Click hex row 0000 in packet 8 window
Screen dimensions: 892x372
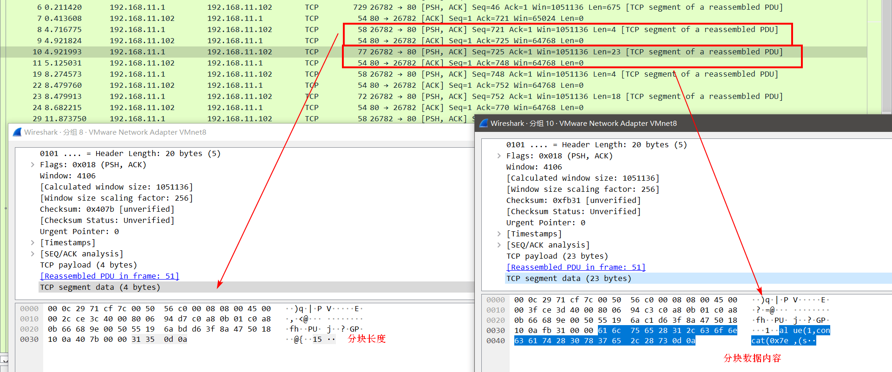pyautogui.click(x=159, y=309)
